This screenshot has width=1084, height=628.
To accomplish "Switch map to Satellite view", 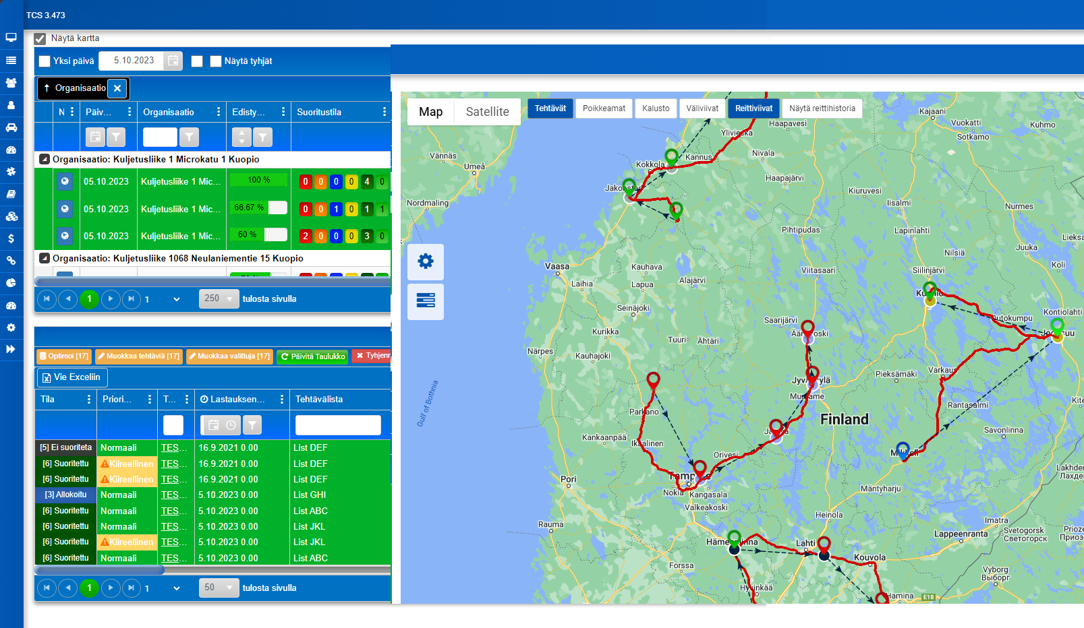I will tap(487, 112).
